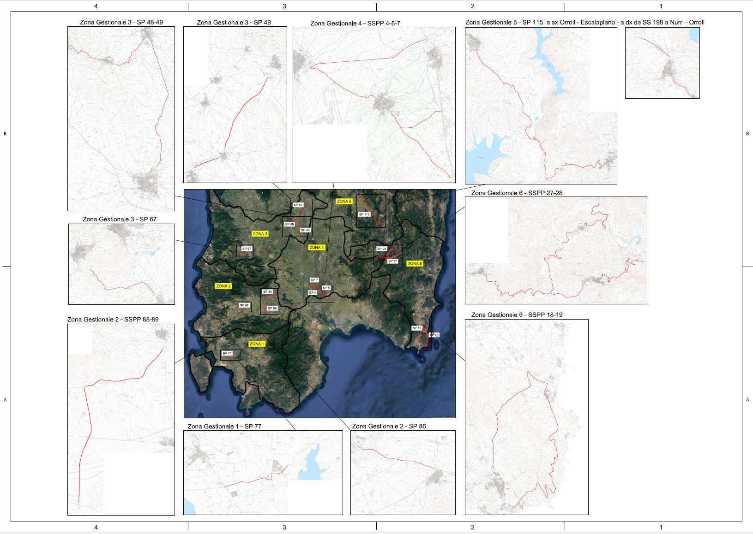Click the yellow ZONA 1 label
753x534 pixels.
point(257,344)
